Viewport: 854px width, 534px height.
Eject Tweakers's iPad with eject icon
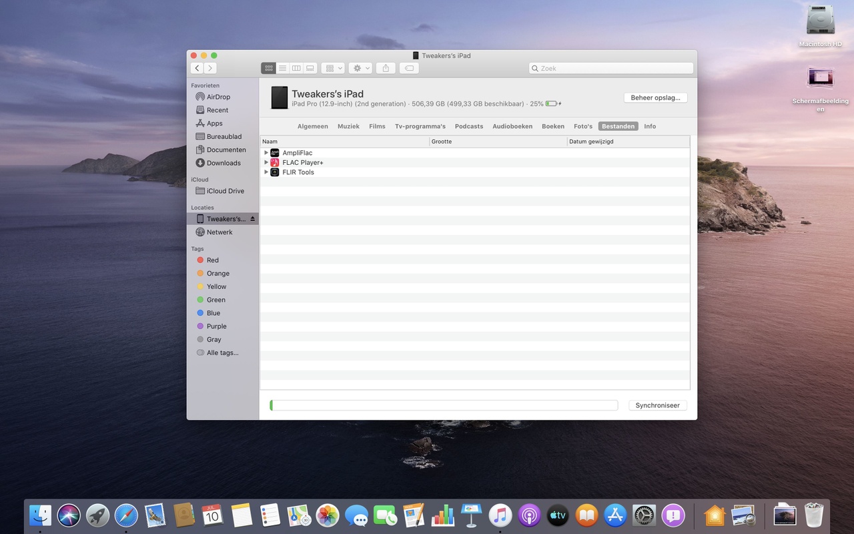pyautogui.click(x=252, y=219)
